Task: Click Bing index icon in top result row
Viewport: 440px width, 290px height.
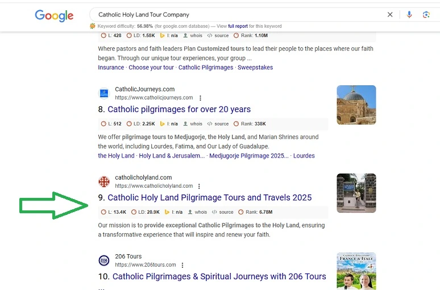Action: tap(162, 36)
